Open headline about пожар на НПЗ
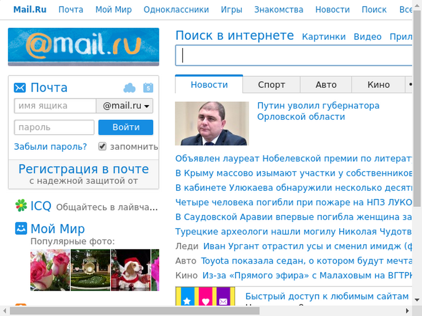This screenshot has width=422, height=316. [293, 202]
